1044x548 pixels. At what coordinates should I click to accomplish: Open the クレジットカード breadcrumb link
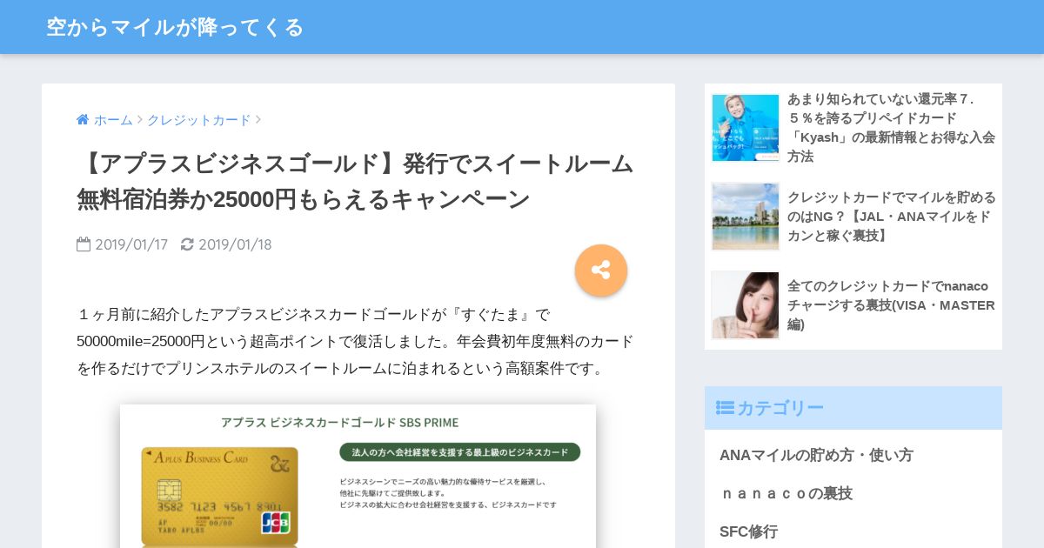click(198, 120)
